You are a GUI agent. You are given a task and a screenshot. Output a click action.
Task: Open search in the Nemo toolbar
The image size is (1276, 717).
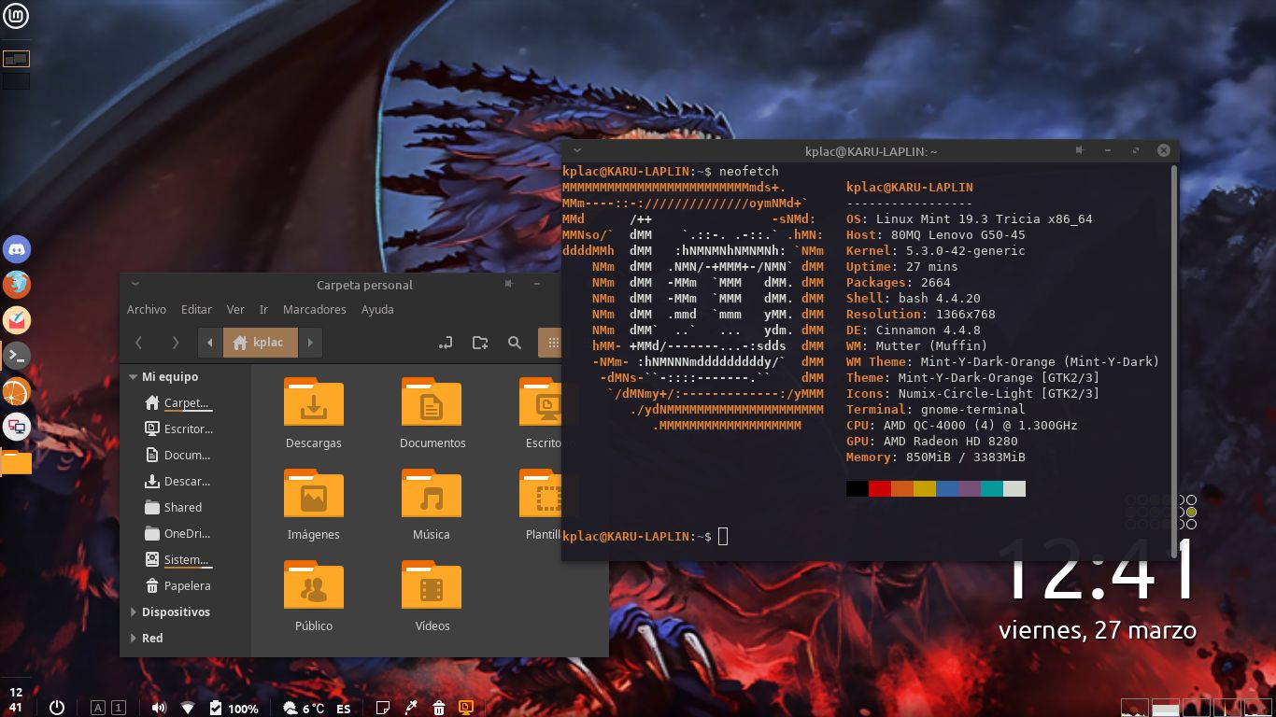coord(515,343)
